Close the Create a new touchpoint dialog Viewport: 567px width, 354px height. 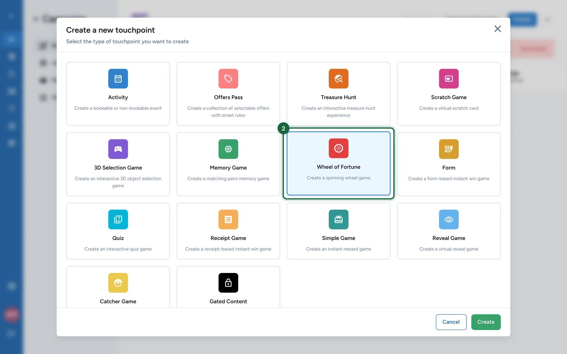(498, 29)
